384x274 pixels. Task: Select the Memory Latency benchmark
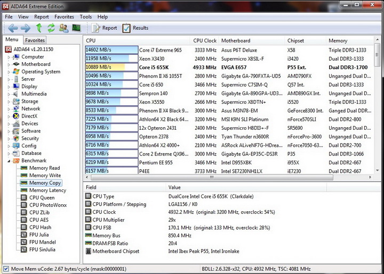click(48, 190)
